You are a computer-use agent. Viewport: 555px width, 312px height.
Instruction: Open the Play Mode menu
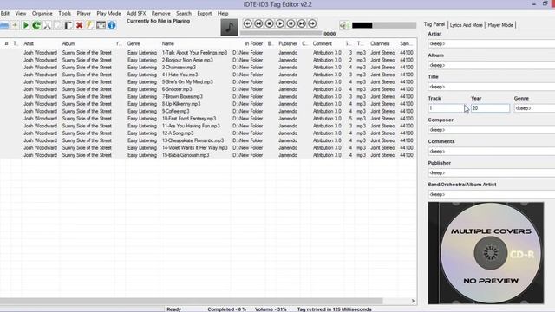point(108,14)
